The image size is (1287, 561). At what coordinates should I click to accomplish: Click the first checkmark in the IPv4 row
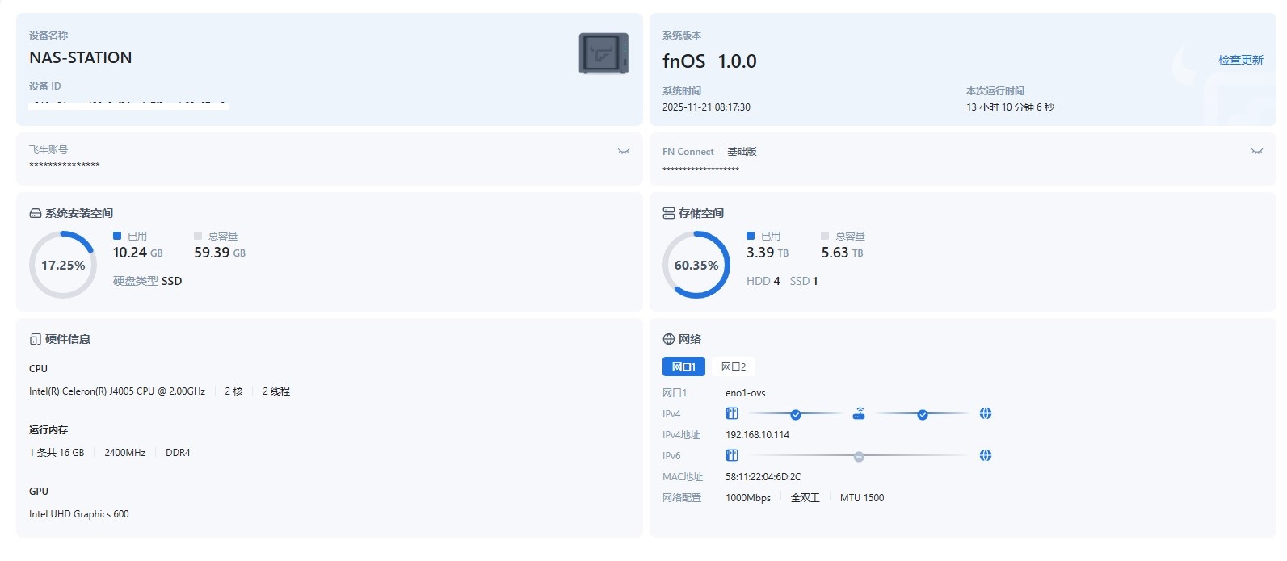(x=796, y=414)
